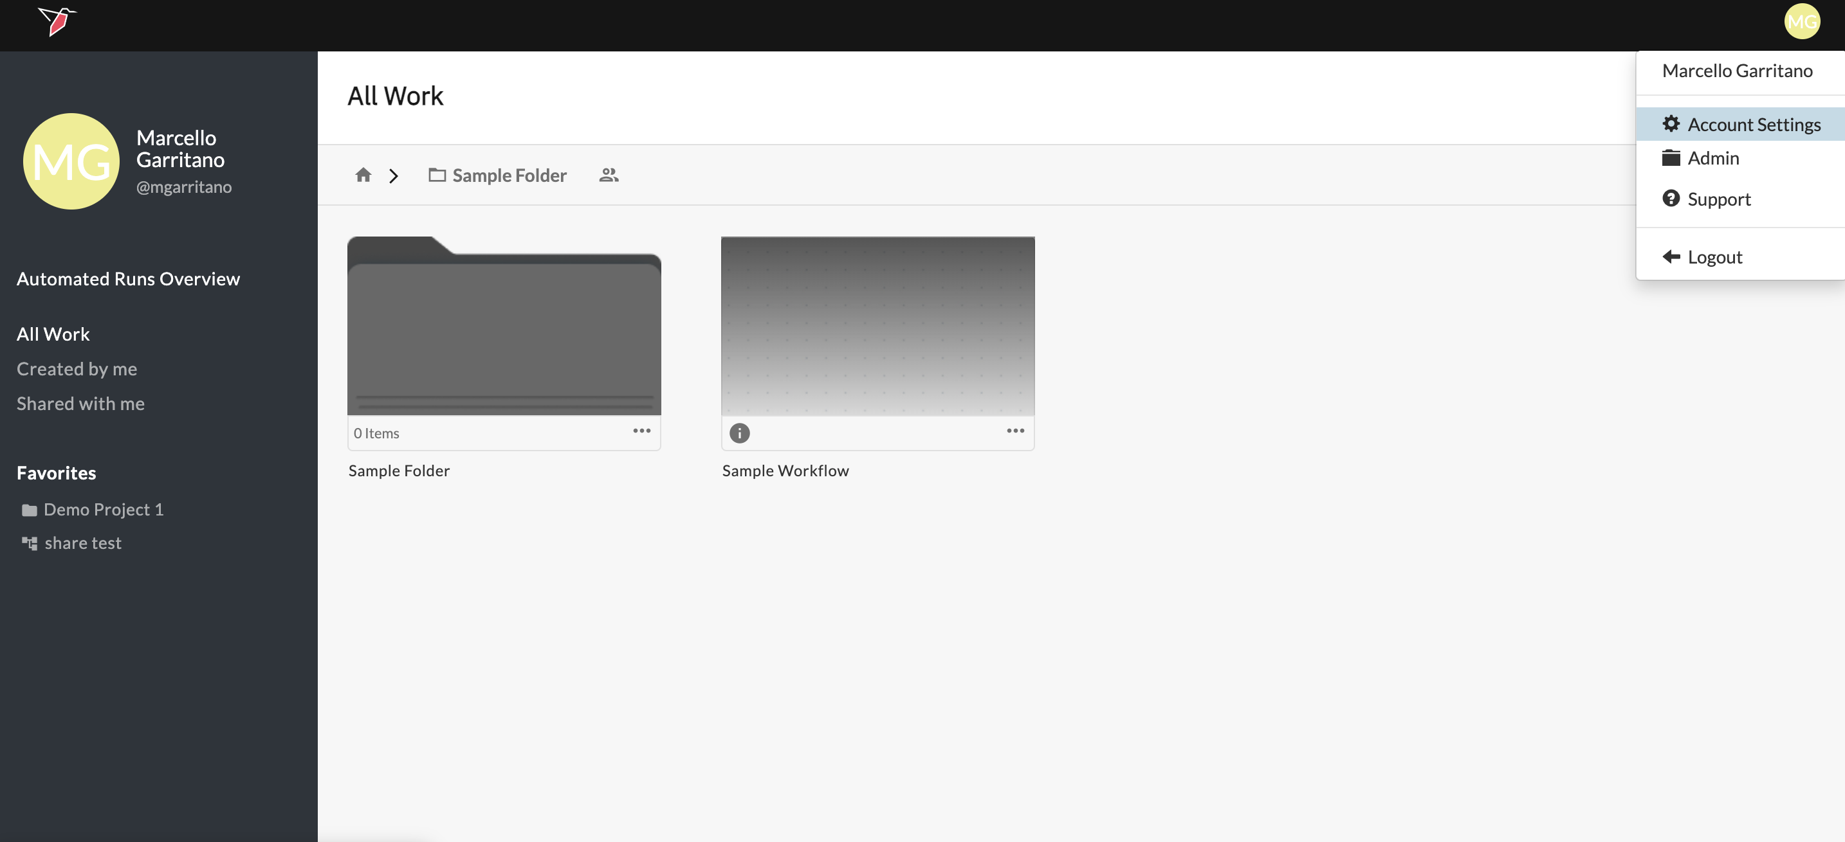Click the hummingbird logo in top bar

[57, 21]
